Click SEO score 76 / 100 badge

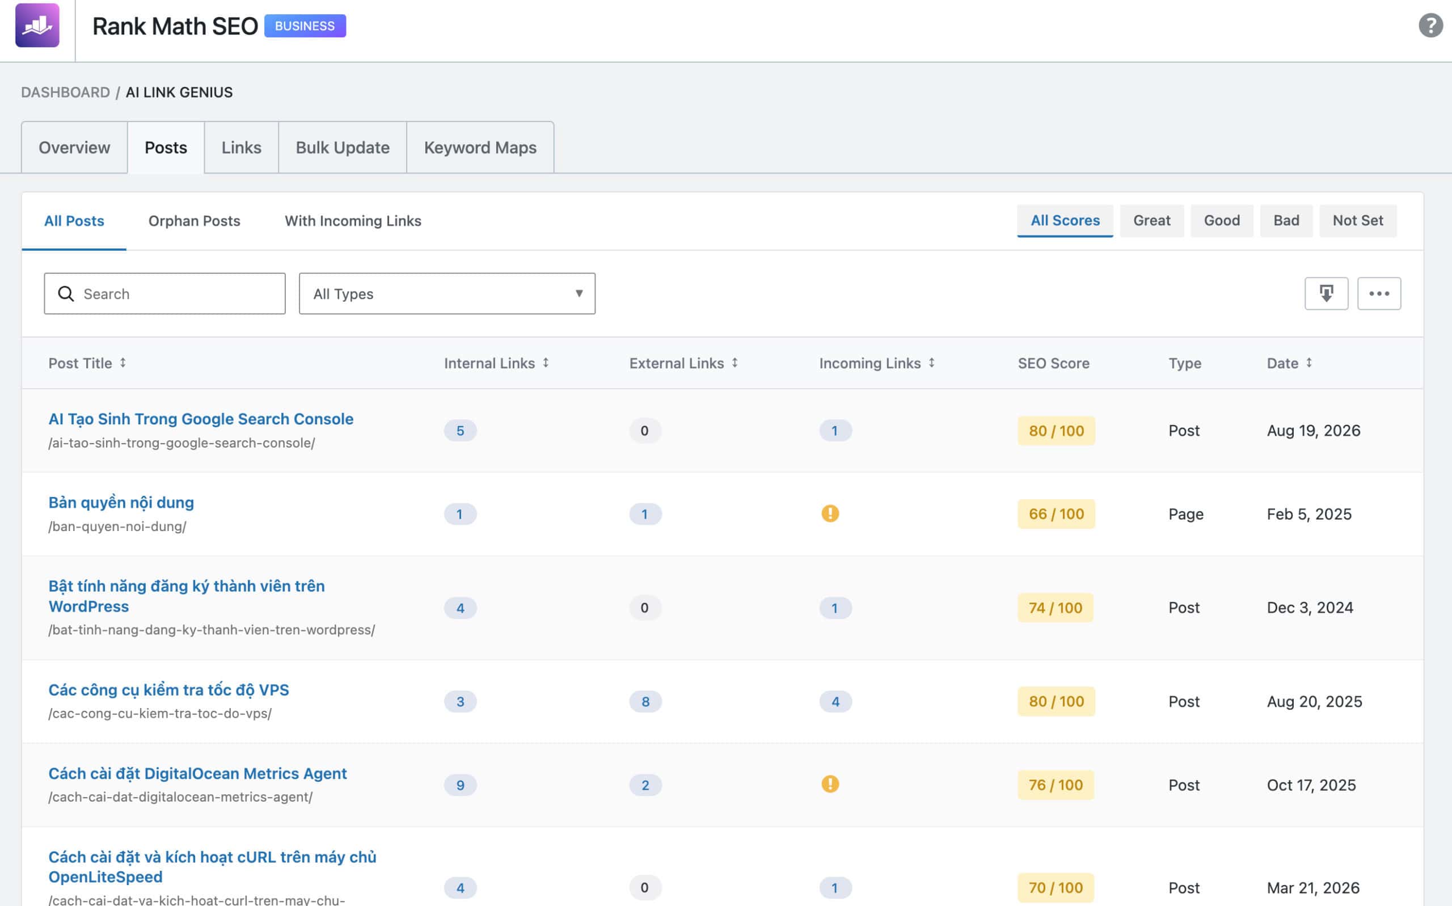click(1056, 785)
